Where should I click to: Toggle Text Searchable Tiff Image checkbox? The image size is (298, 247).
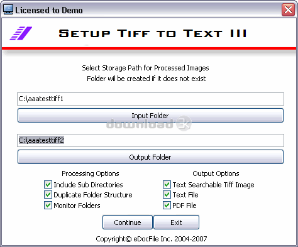point(167,185)
